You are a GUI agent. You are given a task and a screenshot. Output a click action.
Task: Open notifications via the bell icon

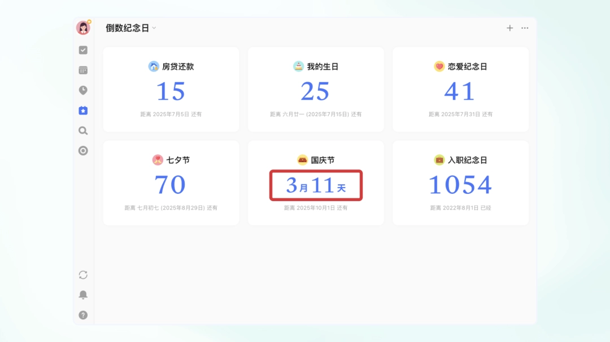[83, 295]
